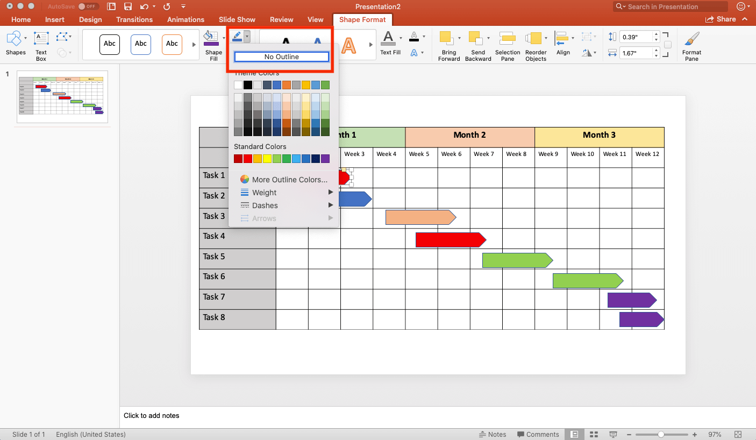Open the Format Pane

pyautogui.click(x=691, y=45)
